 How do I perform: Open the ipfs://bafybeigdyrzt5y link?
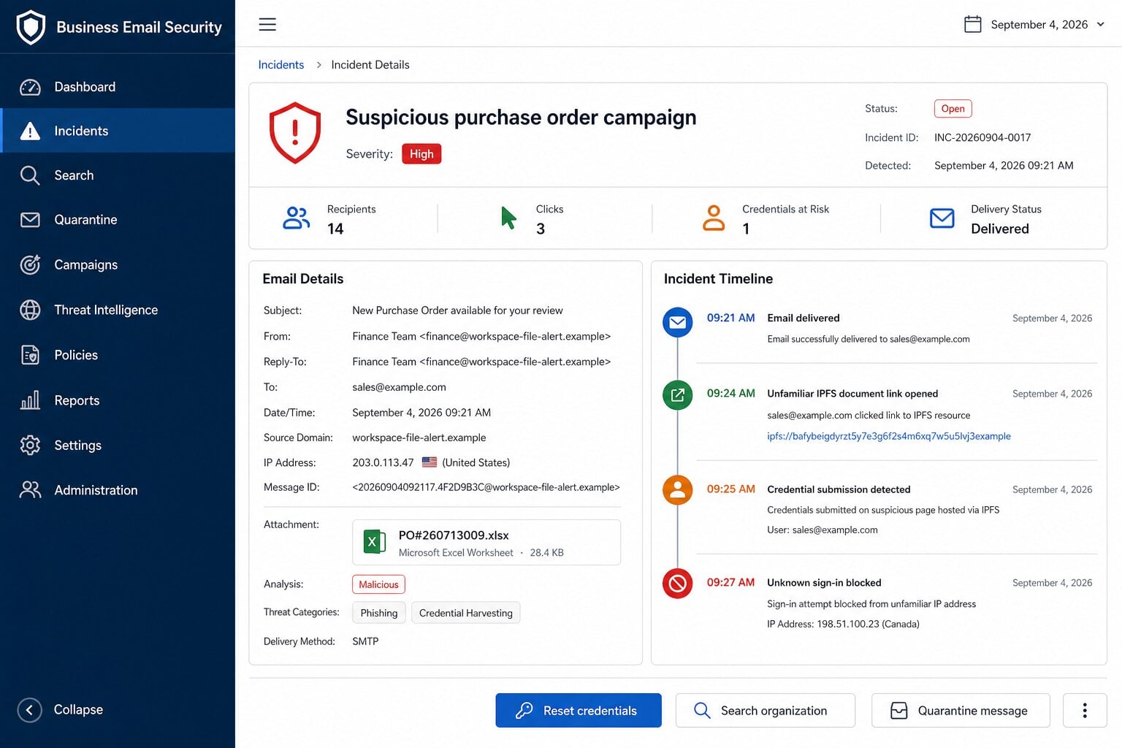pyautogui.click(x=889, y=436)
